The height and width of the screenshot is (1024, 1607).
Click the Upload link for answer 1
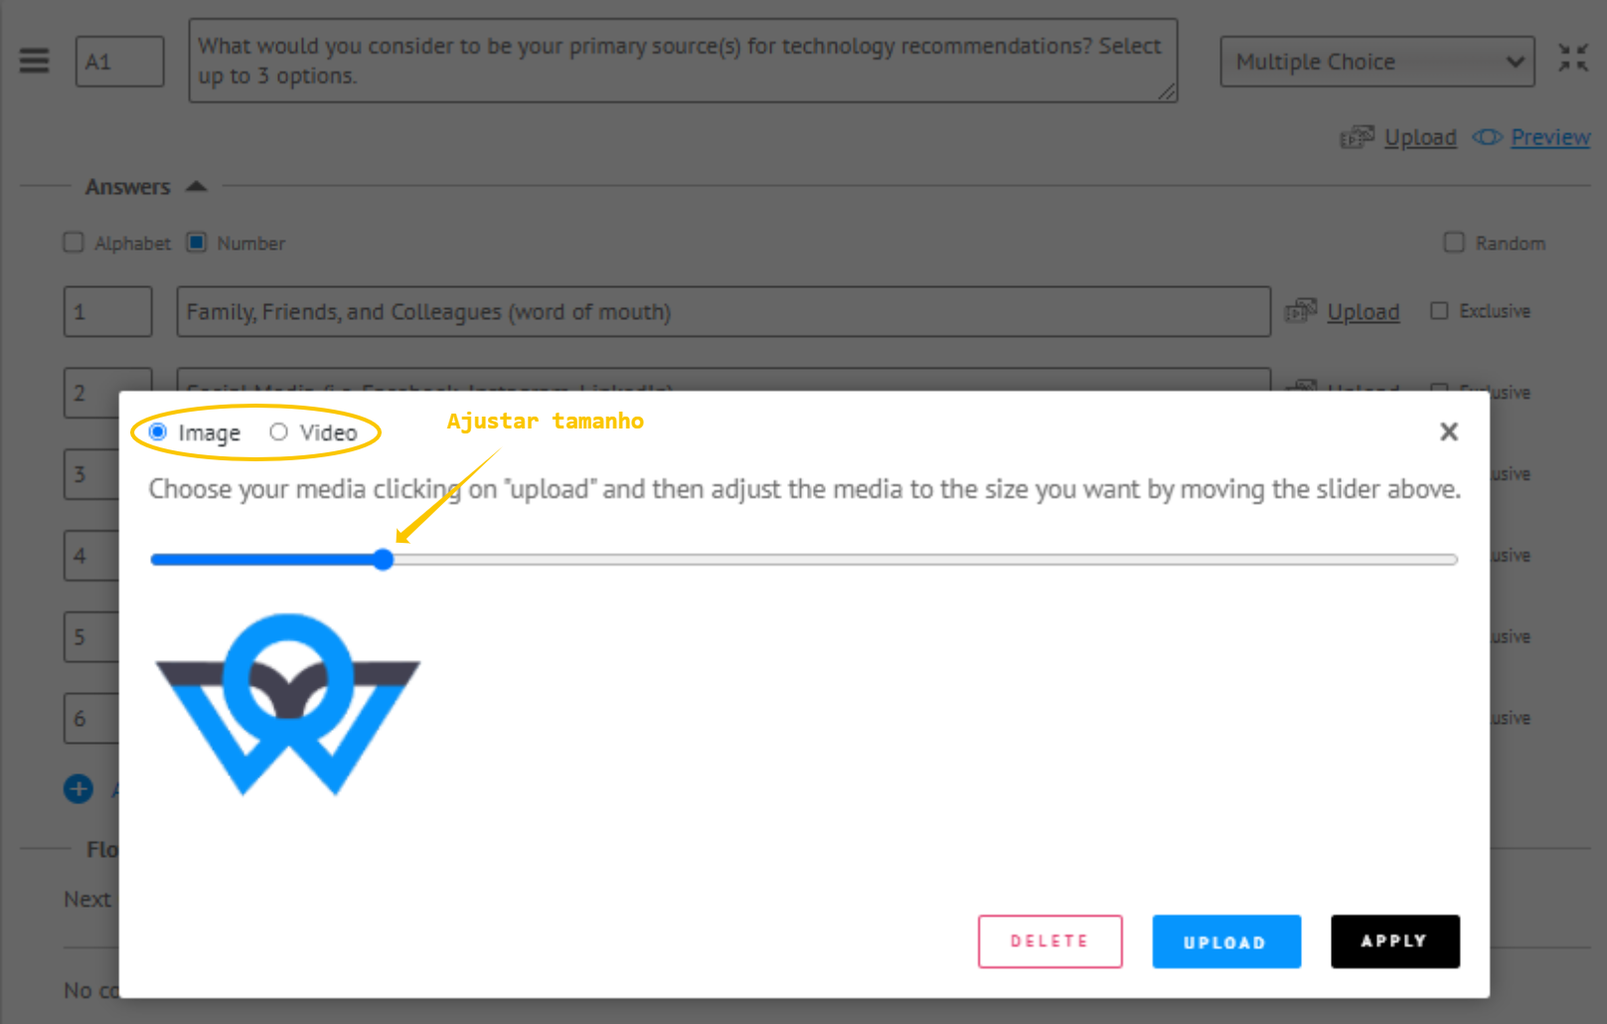point(1364,312)
